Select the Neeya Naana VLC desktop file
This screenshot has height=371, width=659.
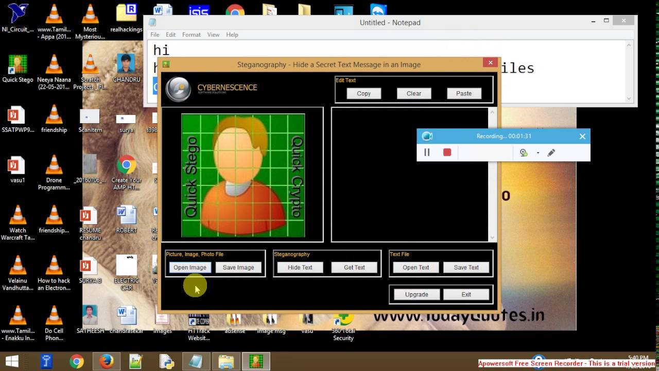tap(54, 72)
